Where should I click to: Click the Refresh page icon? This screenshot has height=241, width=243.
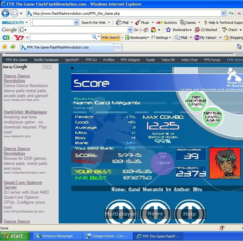coord(231,13)
